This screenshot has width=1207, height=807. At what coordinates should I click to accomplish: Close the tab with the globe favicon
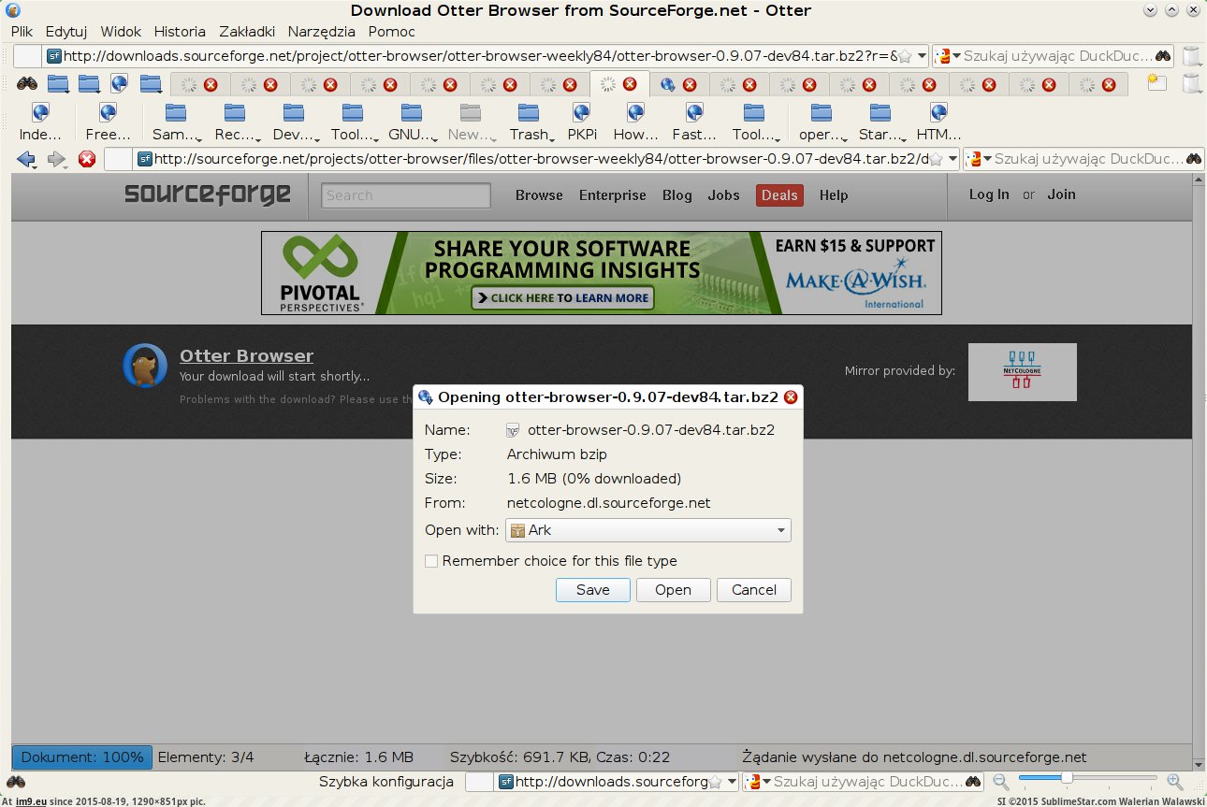(x=690, y=84)
